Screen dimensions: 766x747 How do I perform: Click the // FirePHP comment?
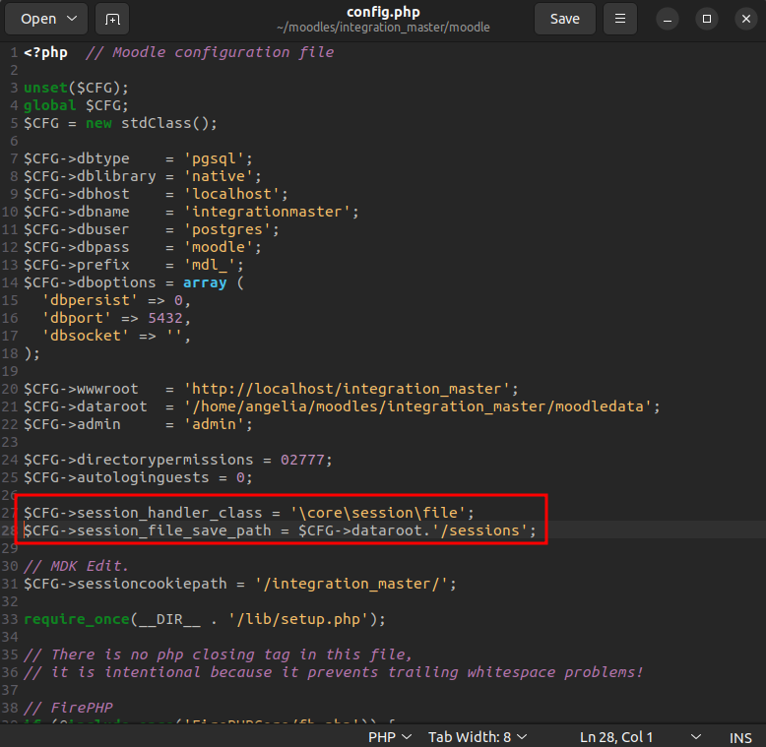[68, 708]
